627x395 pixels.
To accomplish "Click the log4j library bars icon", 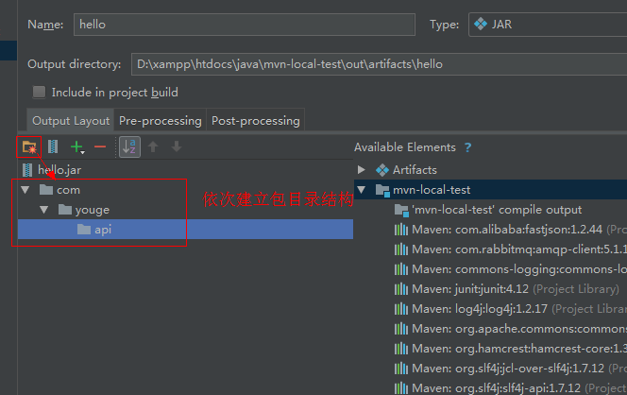I will pyautogui.click(x=401, y=309).
